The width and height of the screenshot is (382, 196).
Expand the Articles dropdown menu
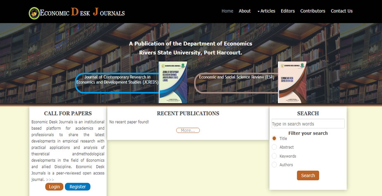tap(266, 11)
